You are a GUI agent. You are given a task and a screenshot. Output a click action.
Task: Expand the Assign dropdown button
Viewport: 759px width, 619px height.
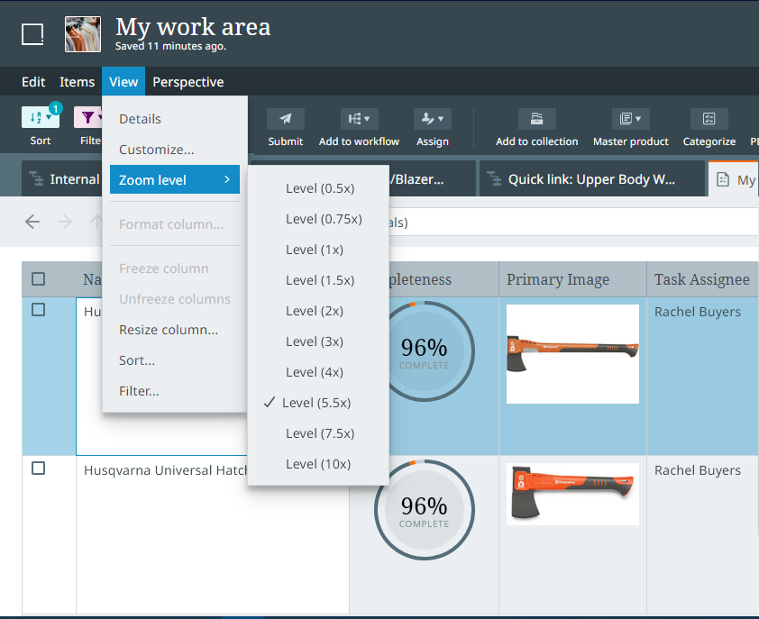click(432, 119)
